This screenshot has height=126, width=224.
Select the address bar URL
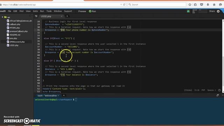click(x=19, y=5)
